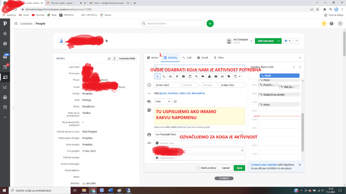Viewport: 346px width, 194px height.
Task: Select the price tag activity type icon
Action: 229,76
